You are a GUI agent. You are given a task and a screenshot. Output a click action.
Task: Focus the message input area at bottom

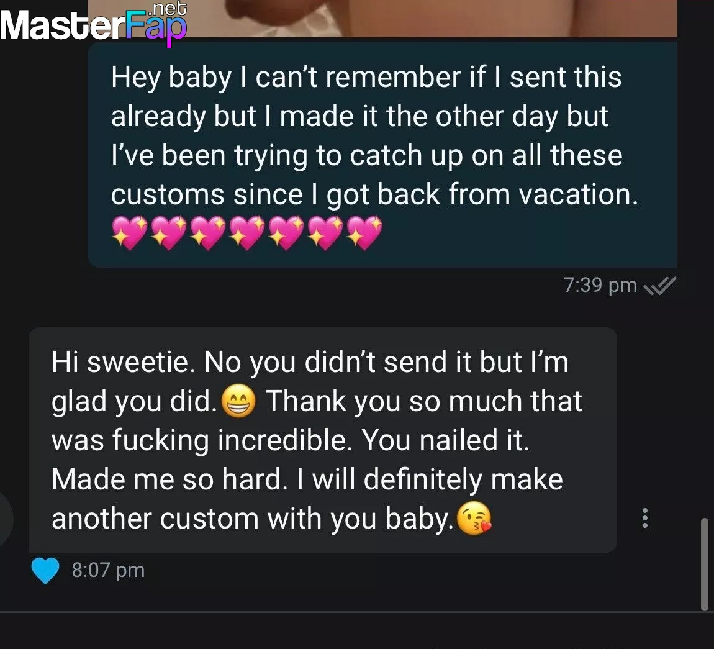click(x=357, y=631)
